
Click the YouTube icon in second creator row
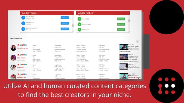tap(22, 55)
